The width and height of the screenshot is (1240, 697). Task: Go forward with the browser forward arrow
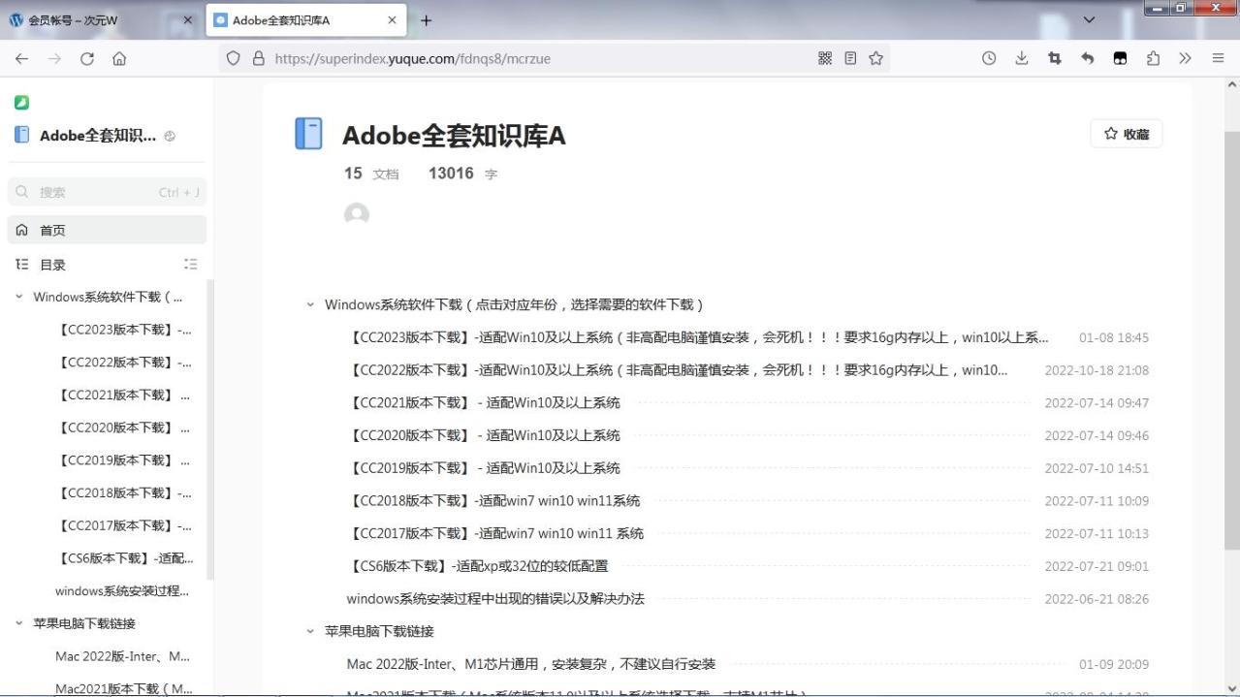tap(54, 58)
